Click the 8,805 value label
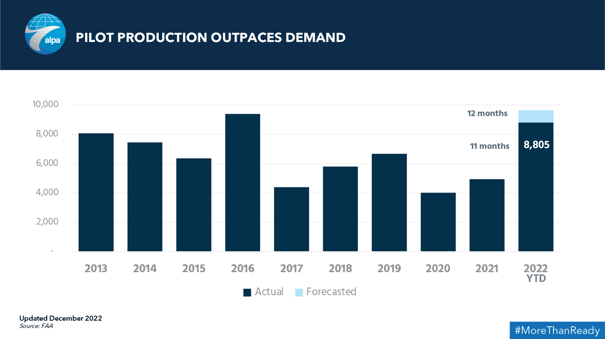Image resolution: width=605 pixels, height=339 pixels. pos(537,145)
